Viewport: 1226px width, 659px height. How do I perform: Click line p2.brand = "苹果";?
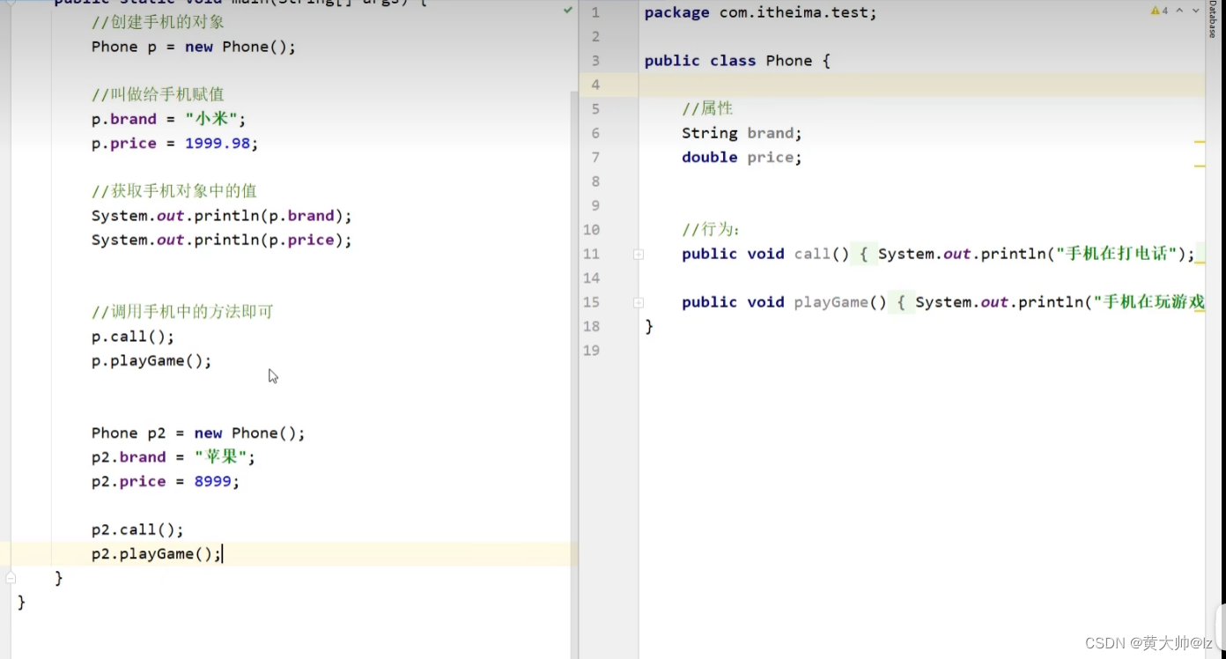click(x=174, y=457)
